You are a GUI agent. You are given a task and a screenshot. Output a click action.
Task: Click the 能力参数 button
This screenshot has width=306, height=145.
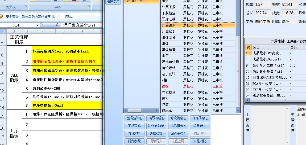(134, 141)
